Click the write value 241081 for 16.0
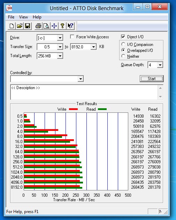The width and height of the screenshot is (176, 220). pyautogui.click(x=137, y=142)
